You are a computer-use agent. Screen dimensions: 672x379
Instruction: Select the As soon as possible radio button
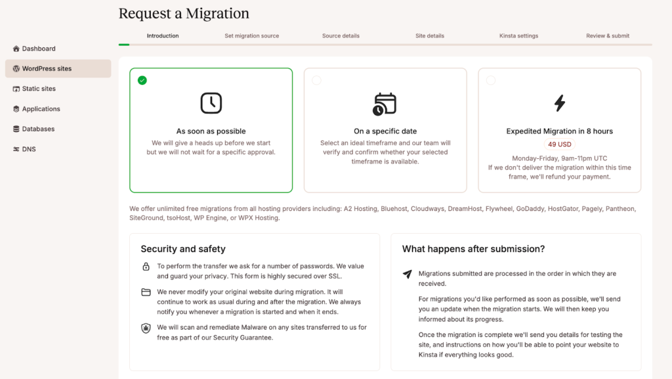142,79
